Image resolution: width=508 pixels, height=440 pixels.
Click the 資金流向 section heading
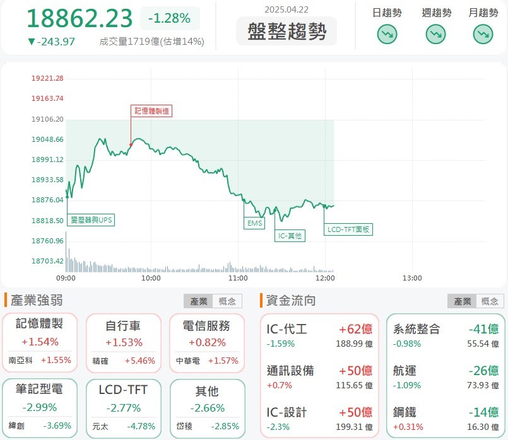pyautogui.click(x=291, y=300)
